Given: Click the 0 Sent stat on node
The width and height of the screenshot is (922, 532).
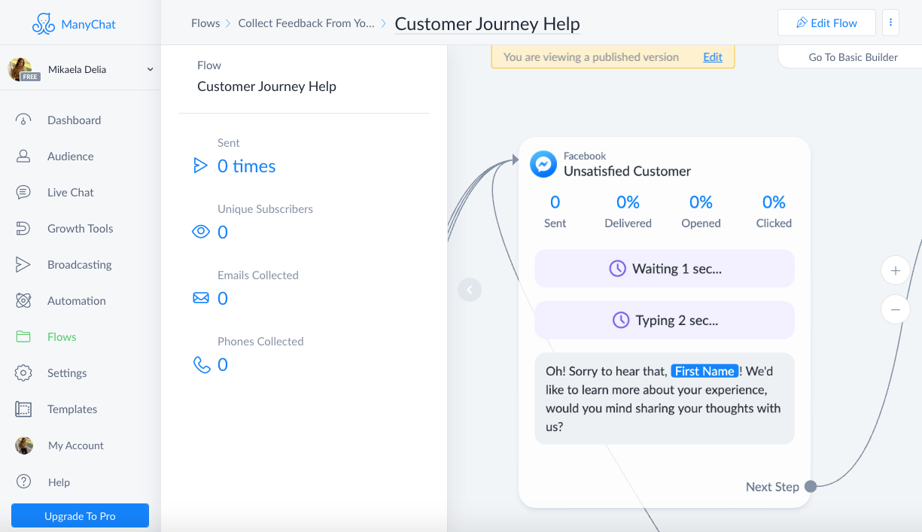Looking at the screenshot, I should 555,211.
